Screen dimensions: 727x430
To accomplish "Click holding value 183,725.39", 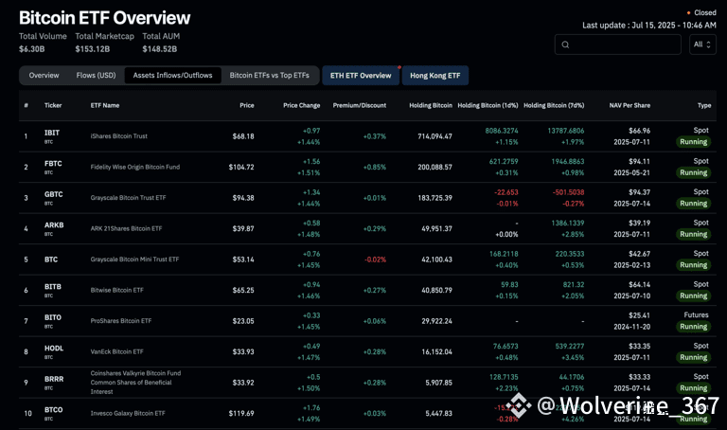I will coord(434,198).
